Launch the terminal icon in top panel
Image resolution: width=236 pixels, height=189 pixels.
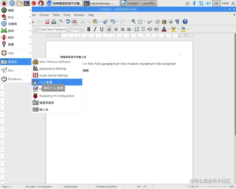27,3
